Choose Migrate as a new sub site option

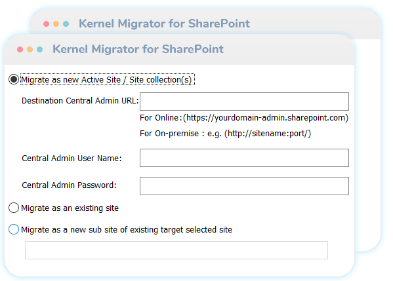click(x=14, y=229)
